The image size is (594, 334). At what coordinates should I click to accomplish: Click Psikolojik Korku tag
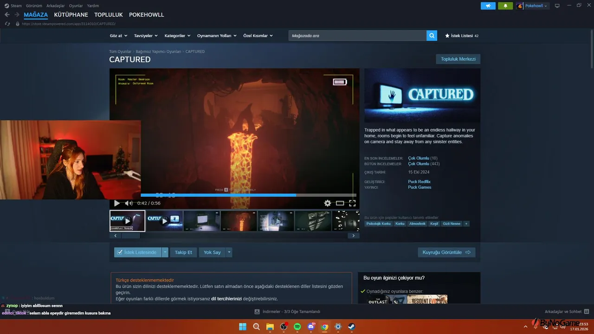point(379,224)
